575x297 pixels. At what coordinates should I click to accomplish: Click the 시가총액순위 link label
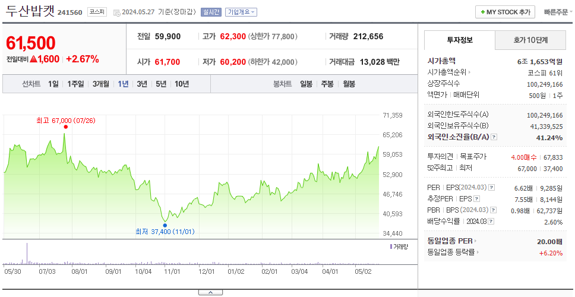447,72
